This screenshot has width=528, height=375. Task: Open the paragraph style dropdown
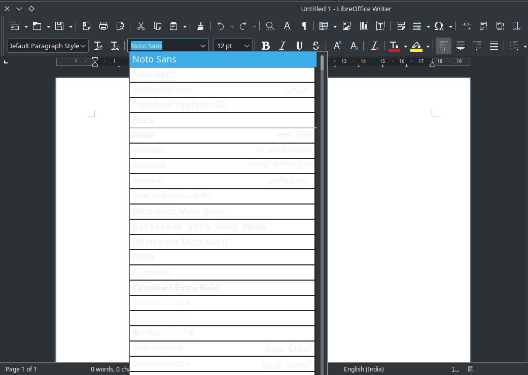click(x=83, y=46)
